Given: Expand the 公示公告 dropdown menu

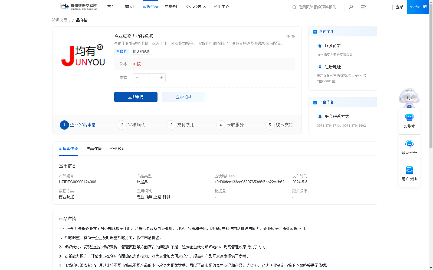Looking at the screenshot, I should click(196, 7).
